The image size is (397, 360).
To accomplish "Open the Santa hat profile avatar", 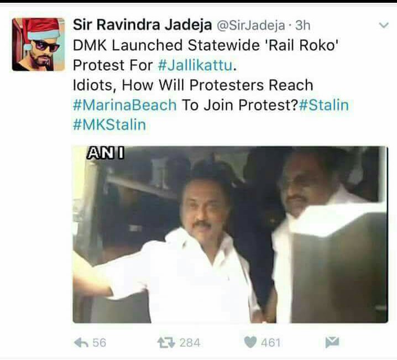I will coord(39,45).
